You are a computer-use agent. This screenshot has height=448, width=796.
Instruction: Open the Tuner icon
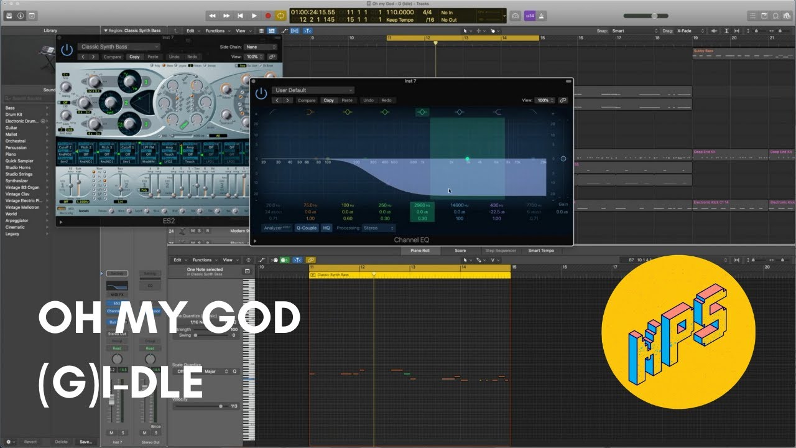click(515, 16)
